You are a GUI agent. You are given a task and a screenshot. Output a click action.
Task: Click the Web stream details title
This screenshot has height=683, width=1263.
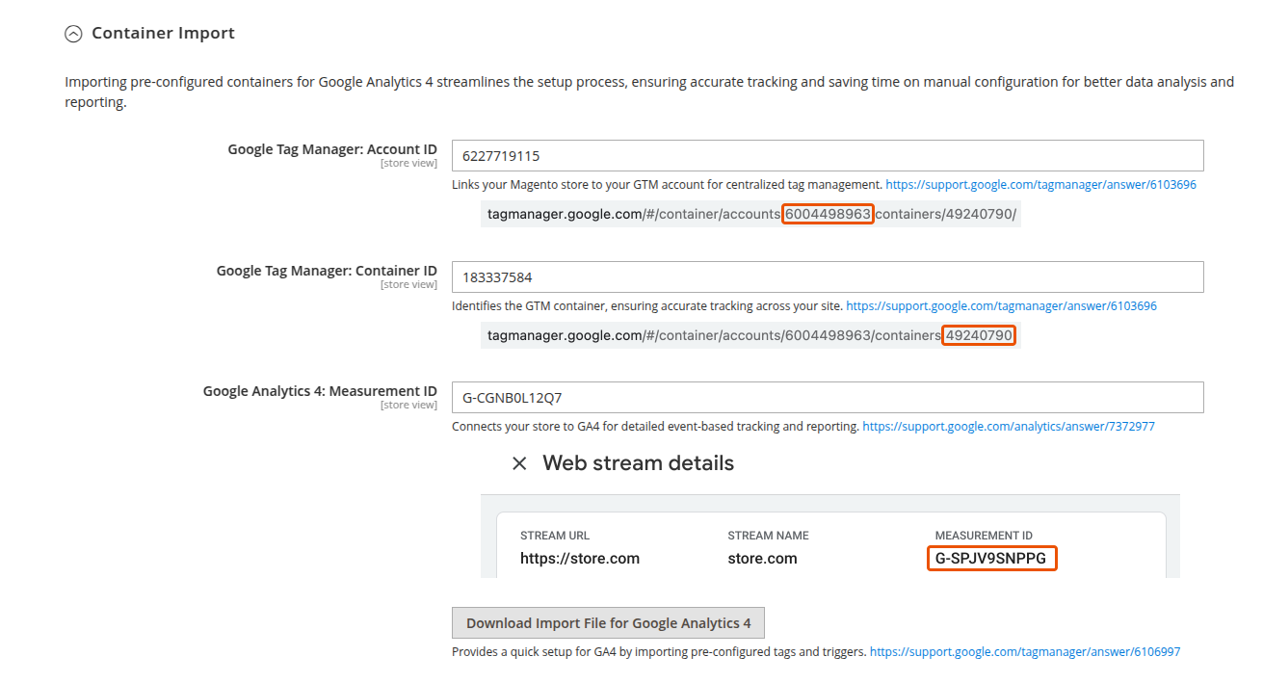pyautogui.click(x=638, y=463)
